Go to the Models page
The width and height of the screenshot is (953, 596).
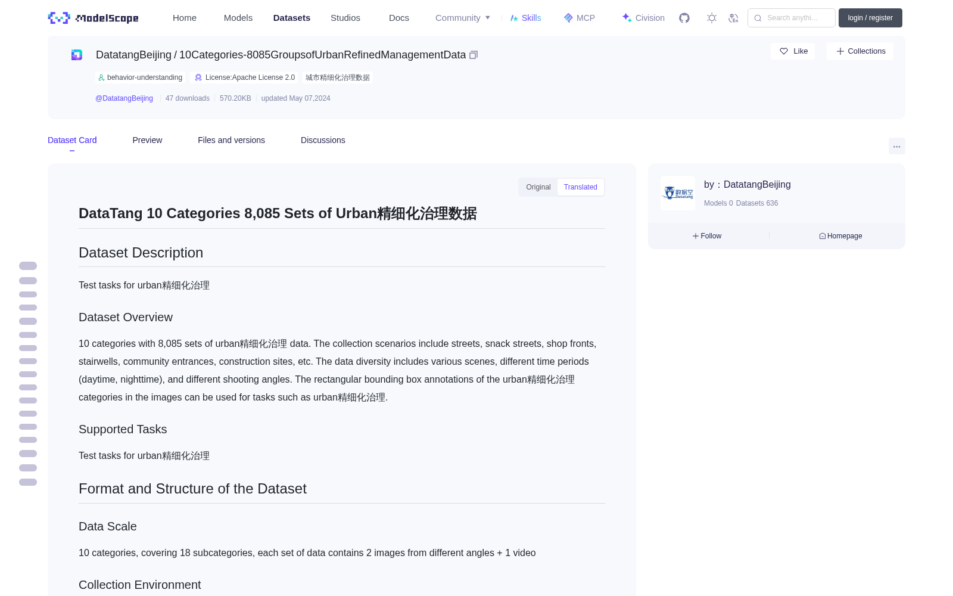[x=238, y=18]
